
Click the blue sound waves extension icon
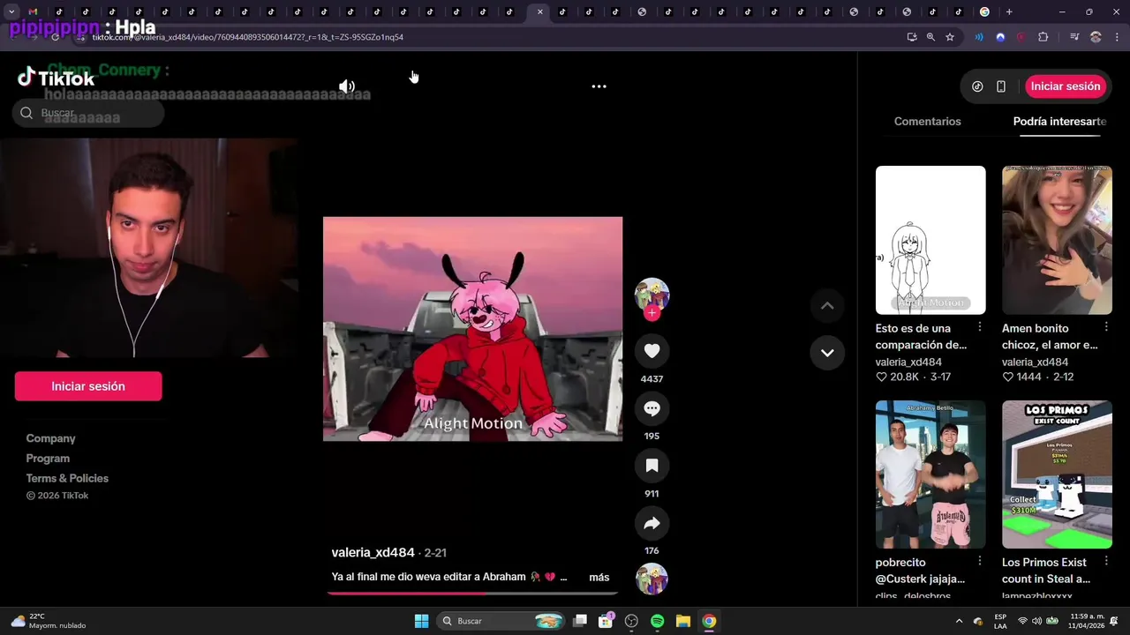979,37
